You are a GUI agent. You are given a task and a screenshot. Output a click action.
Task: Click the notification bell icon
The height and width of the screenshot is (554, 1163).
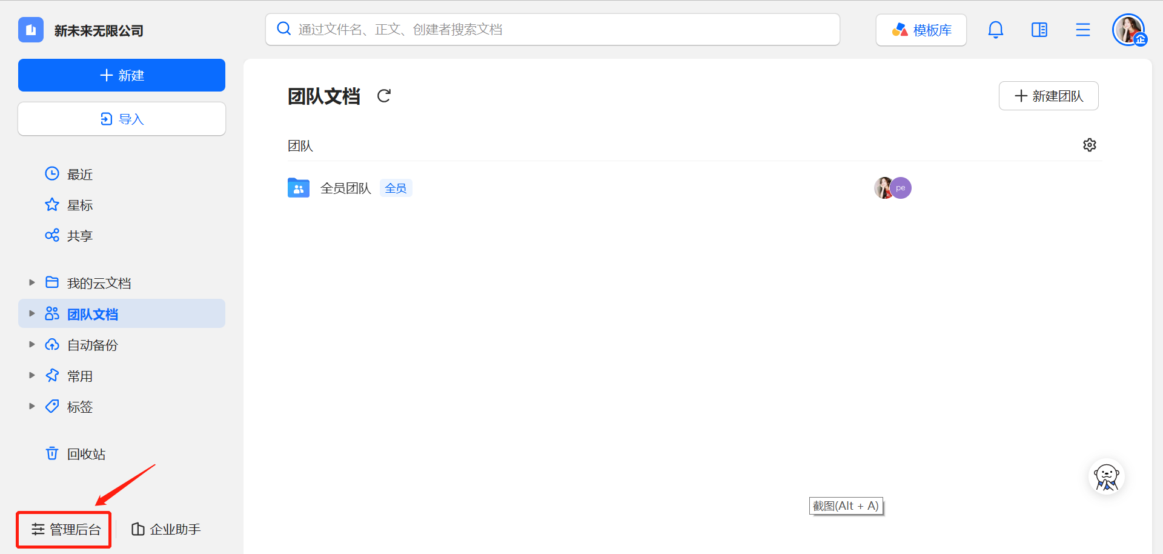(995, 29)
